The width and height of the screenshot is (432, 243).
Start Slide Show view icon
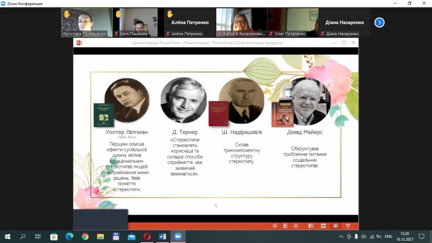pyautogui.click(x=348, y=226)
